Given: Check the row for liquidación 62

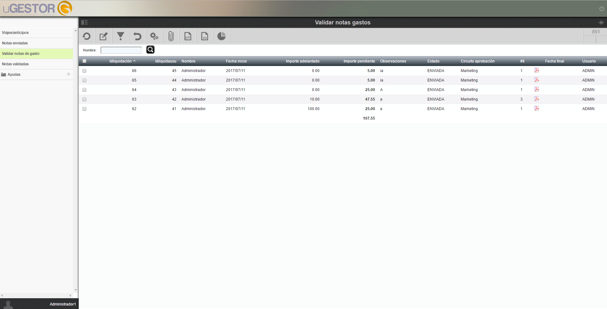Looking at the screenshot, I should 84,109.
